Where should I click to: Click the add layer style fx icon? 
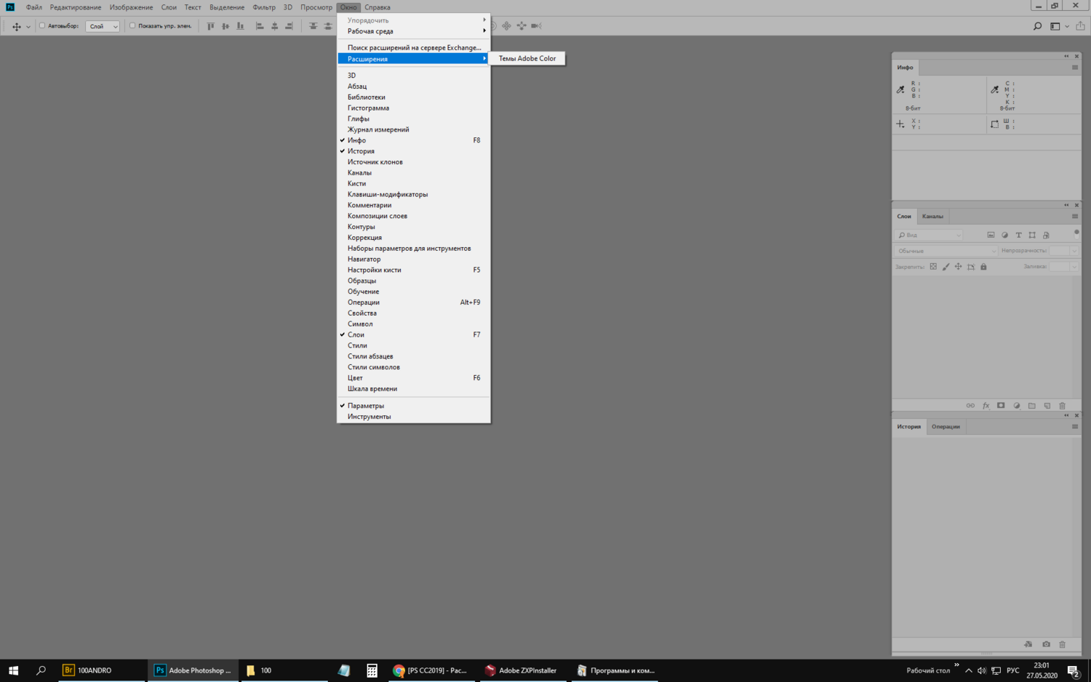[x=986, y=406]
